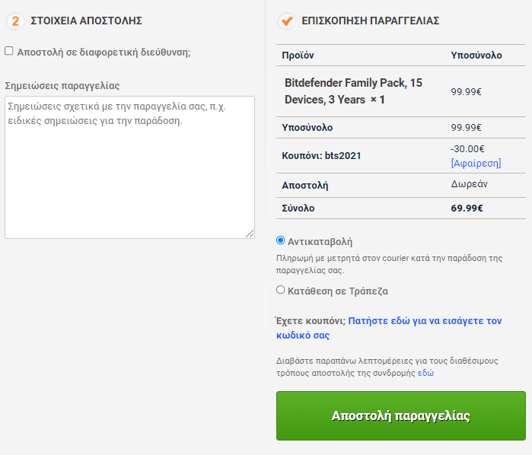Click the orange checkmark order review icon
Viewport: 532px width, 455px height.
(x=287, y=21)
